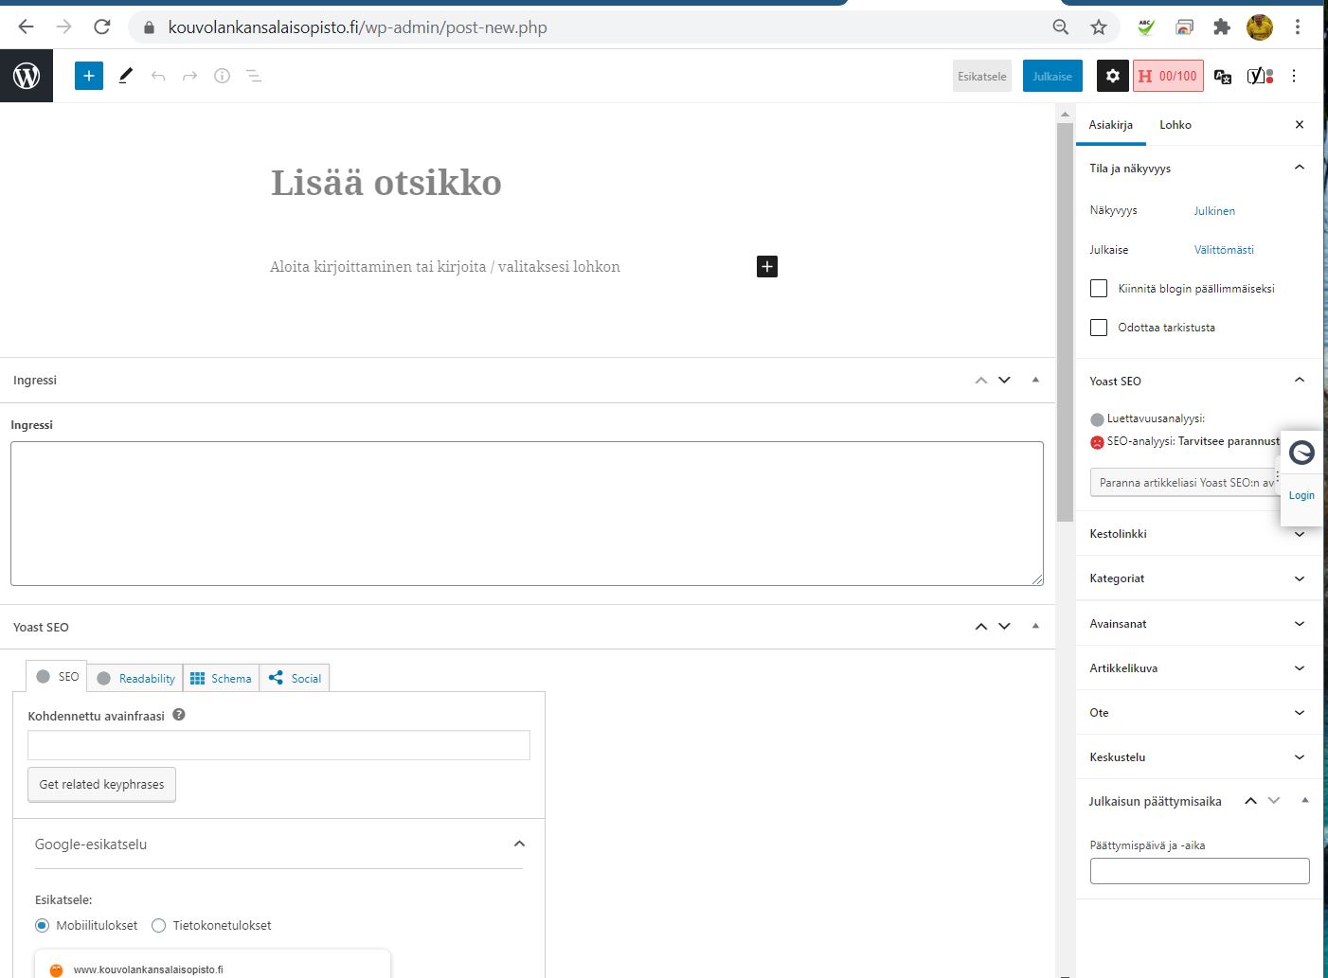
Task: Toggle the settings gear sidebar icon
Action: (1112, 76)
